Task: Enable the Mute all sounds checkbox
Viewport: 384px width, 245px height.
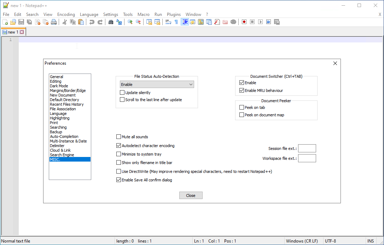Action: click(x=119, y=137)
